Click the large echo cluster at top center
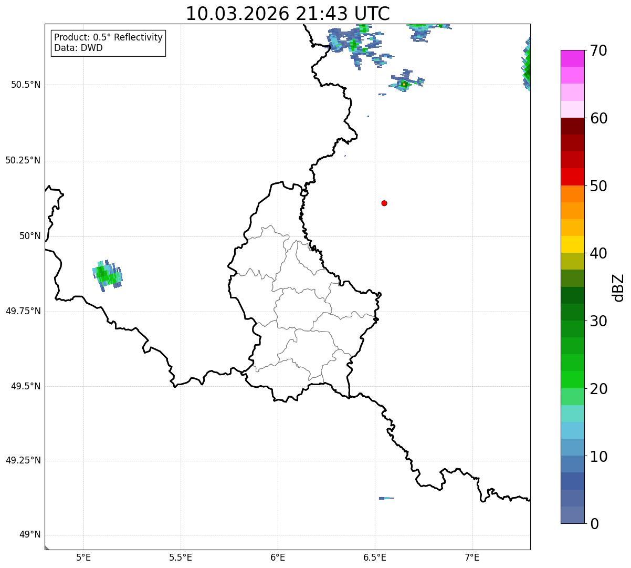631x568 pixels. (x=354, y=45)
